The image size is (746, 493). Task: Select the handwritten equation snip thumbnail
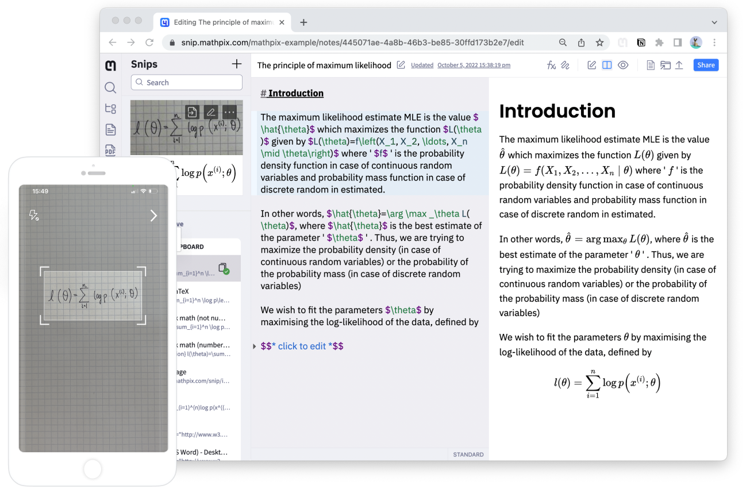click(x=187, y=128)
